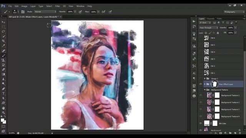The image size is (246, 138).
Task: Select the Rectangular Marquee tool
Action: (3, 27)
